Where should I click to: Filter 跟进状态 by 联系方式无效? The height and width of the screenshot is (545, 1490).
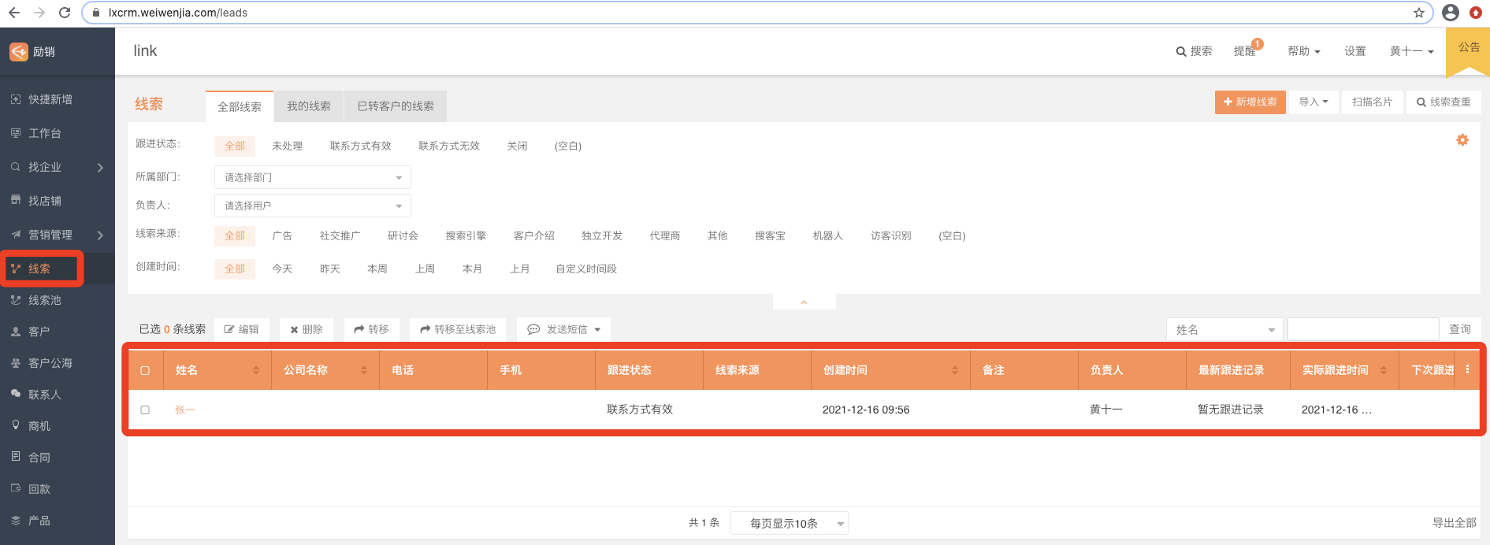click(x=449, y=146)
